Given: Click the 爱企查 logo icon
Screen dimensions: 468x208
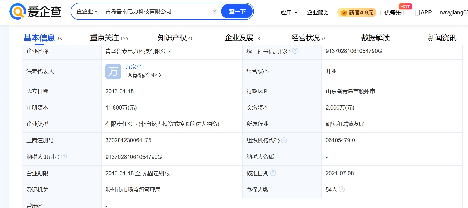Looking at the screenshot, I should (x=18, y=11).
